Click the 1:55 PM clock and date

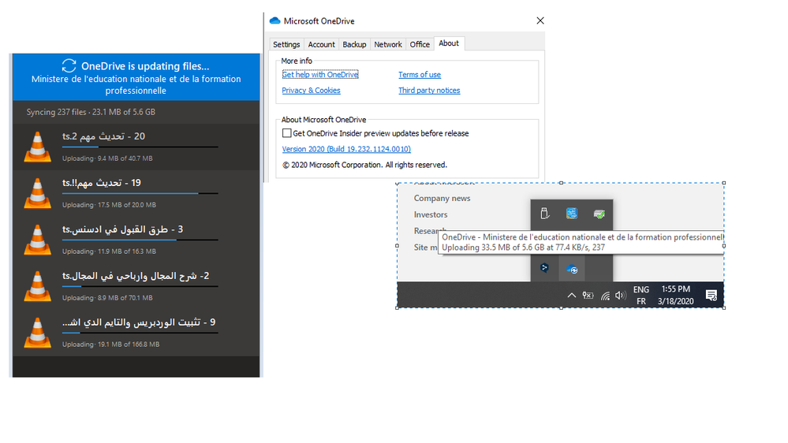tap(675, 296)
